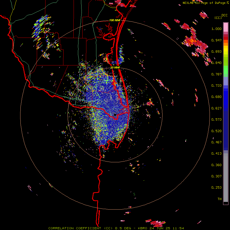Click the KBRO station identifier
This screenshot has width=230, height=230.
[x=143, y=228]
